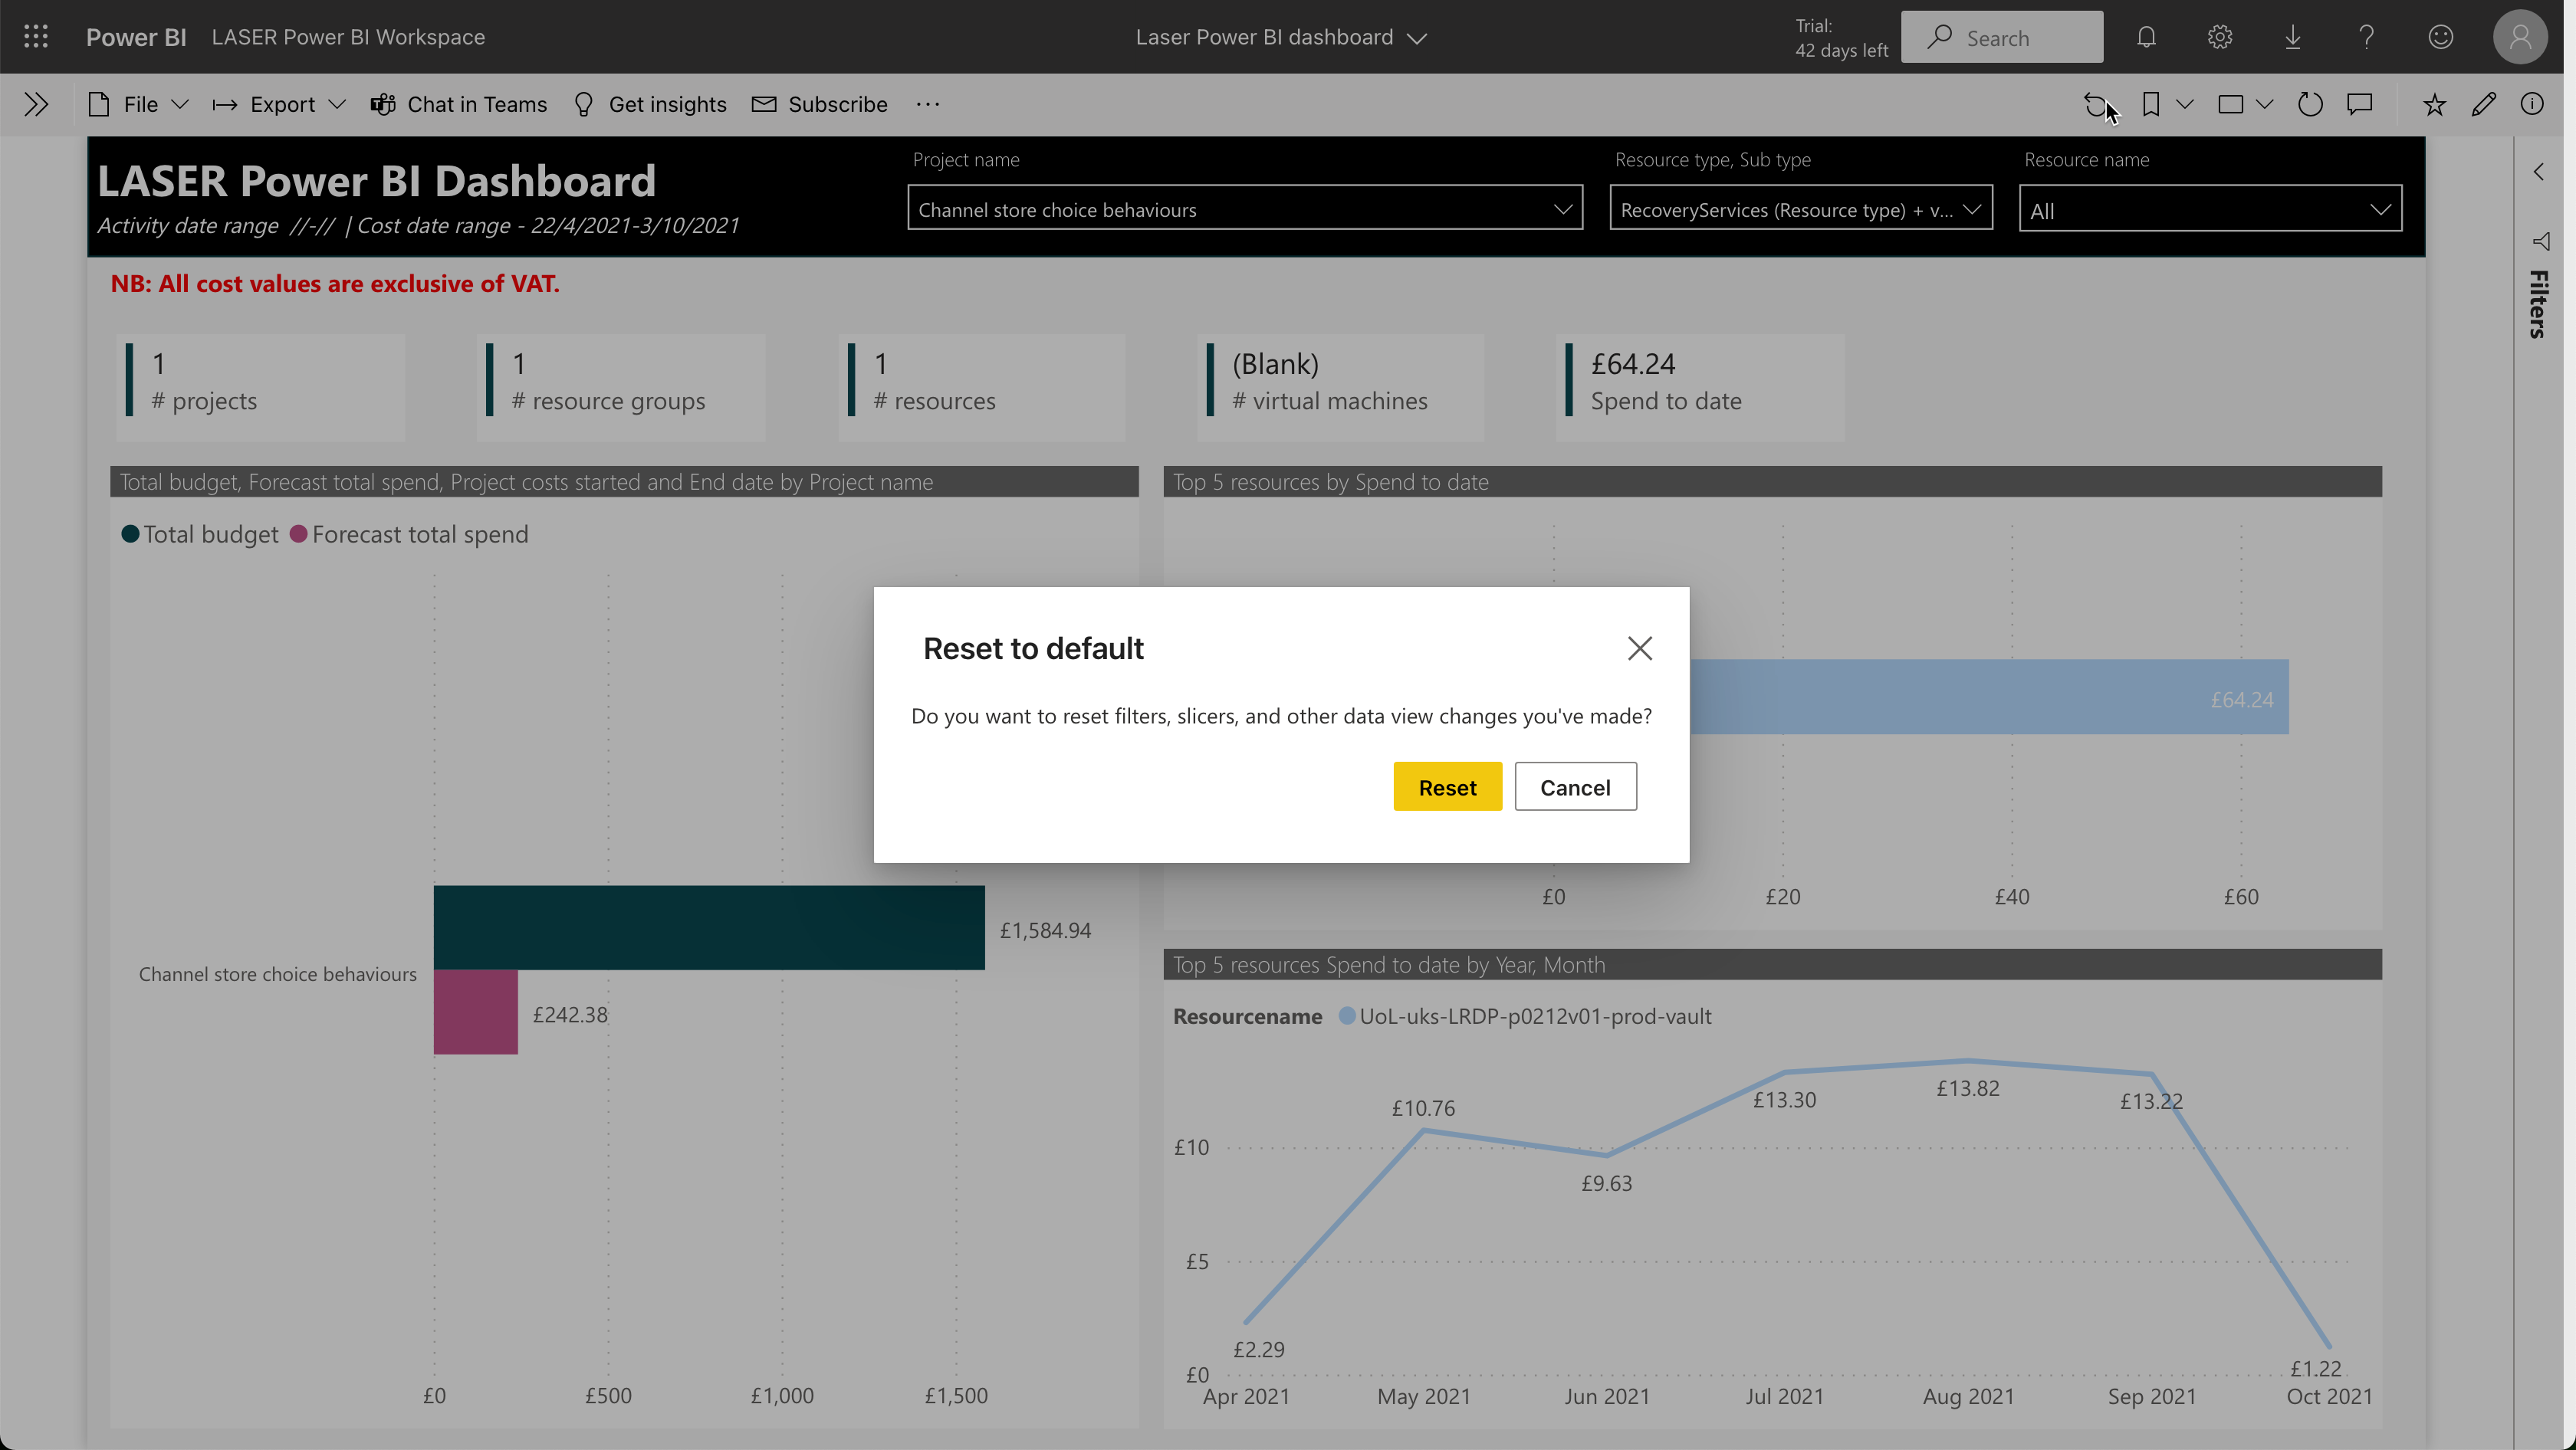Click the View rectangle icon
This screenshot has height=1450, width=2576.
pyautogui.click(x=2230, y=104)
